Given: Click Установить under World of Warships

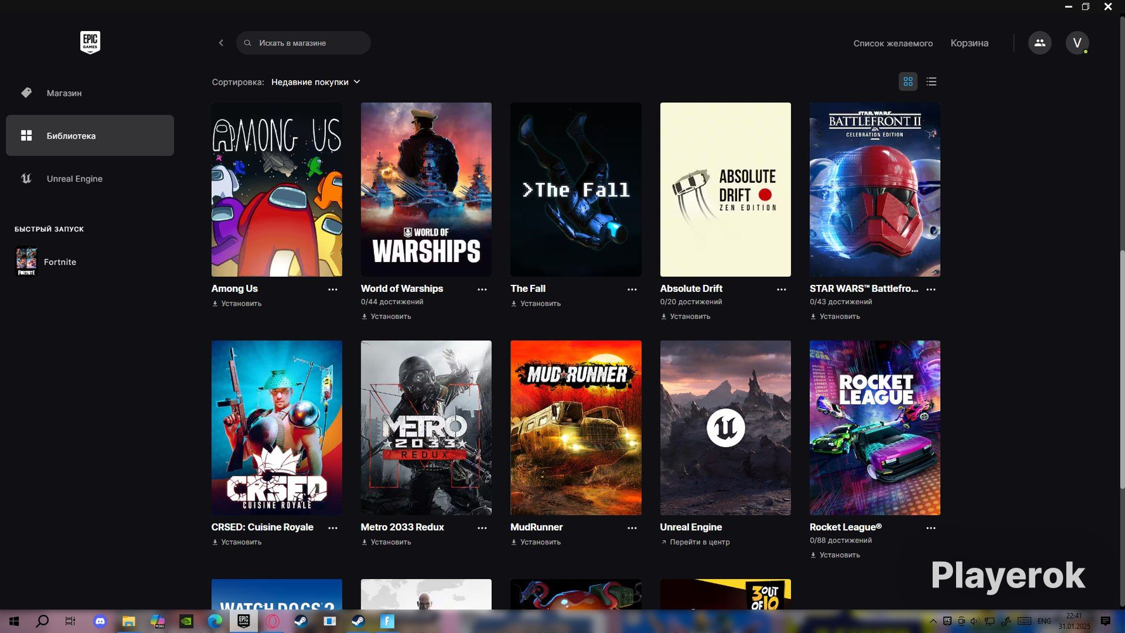Looking at the screenshot, I should tap(386, 316).
